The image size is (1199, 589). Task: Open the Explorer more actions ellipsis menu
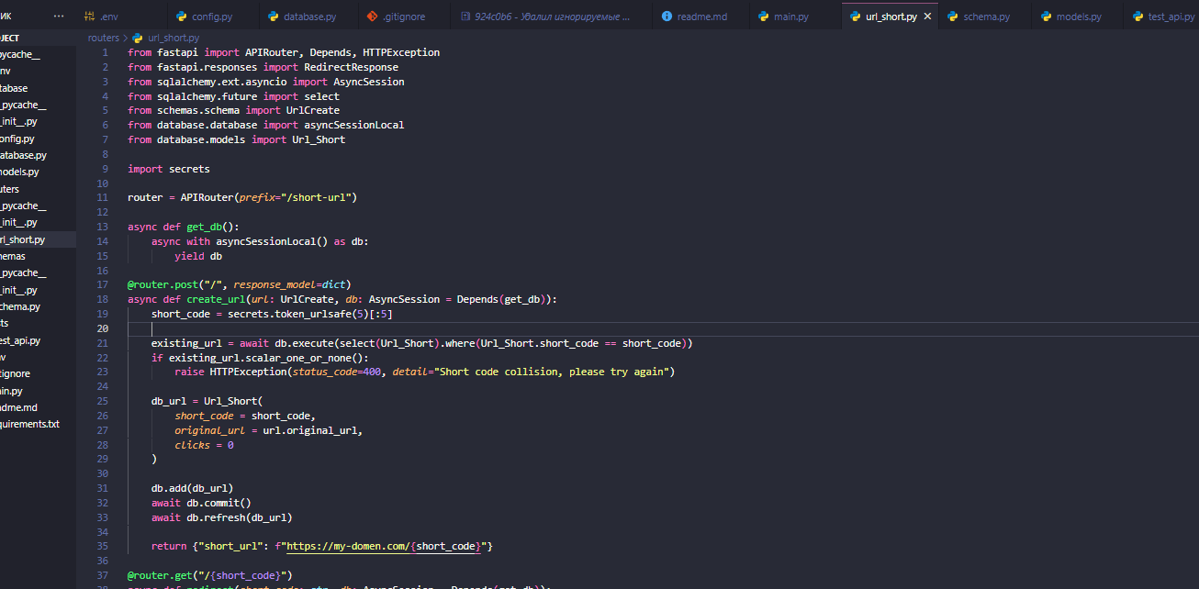pyautogui.click(x=60, y=17)
